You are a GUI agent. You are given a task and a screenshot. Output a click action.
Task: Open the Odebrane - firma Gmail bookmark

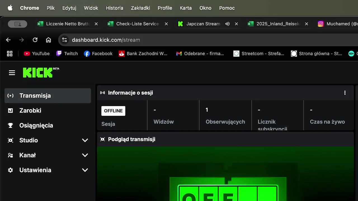coord(200,54)
